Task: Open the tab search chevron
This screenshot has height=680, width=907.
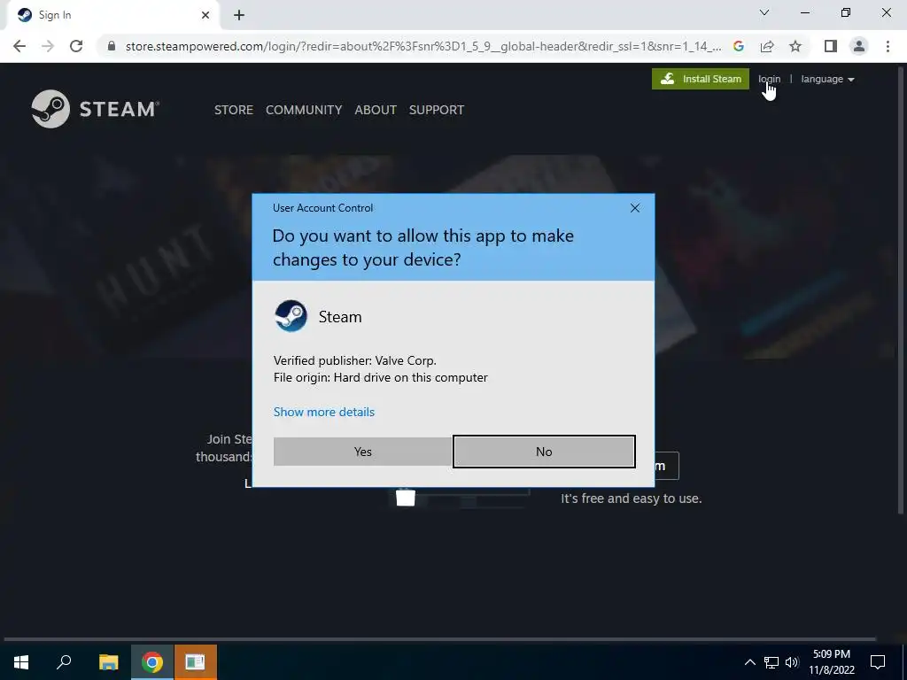Action: tap(764, 12)
